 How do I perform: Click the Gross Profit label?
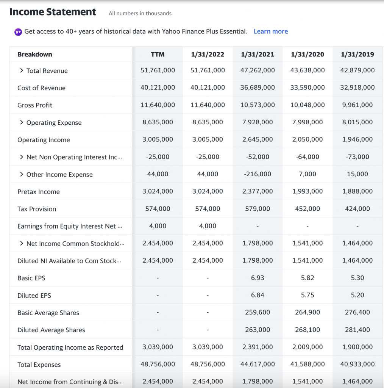pos(35,105)
